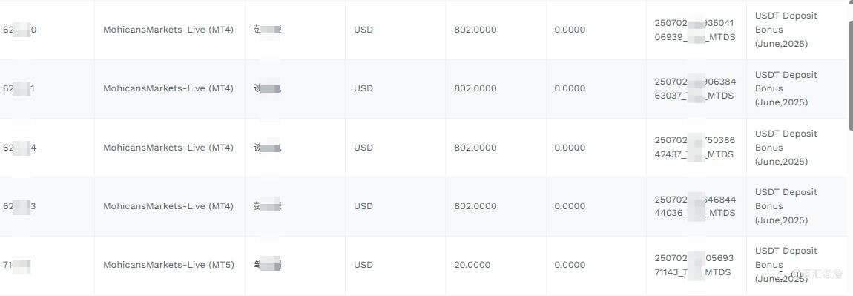Click MohicansMarkets-Live (MT4) in the first row

click(168, 30)
